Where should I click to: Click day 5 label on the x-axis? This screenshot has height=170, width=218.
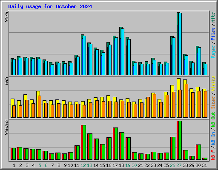(40, 165)
